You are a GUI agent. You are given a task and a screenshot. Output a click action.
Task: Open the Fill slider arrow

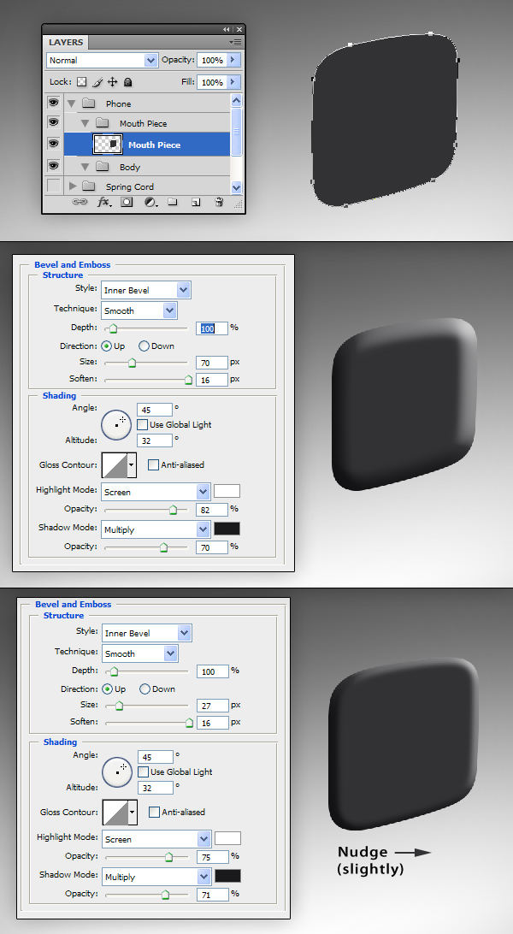[233, 82]
